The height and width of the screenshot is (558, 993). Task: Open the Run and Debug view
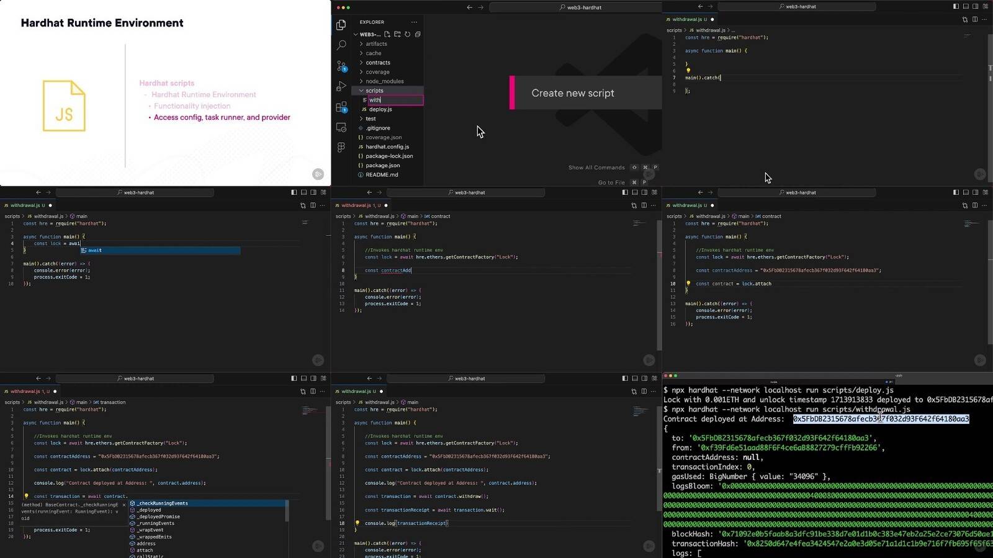pyautogui.click(x=341, y=86)
